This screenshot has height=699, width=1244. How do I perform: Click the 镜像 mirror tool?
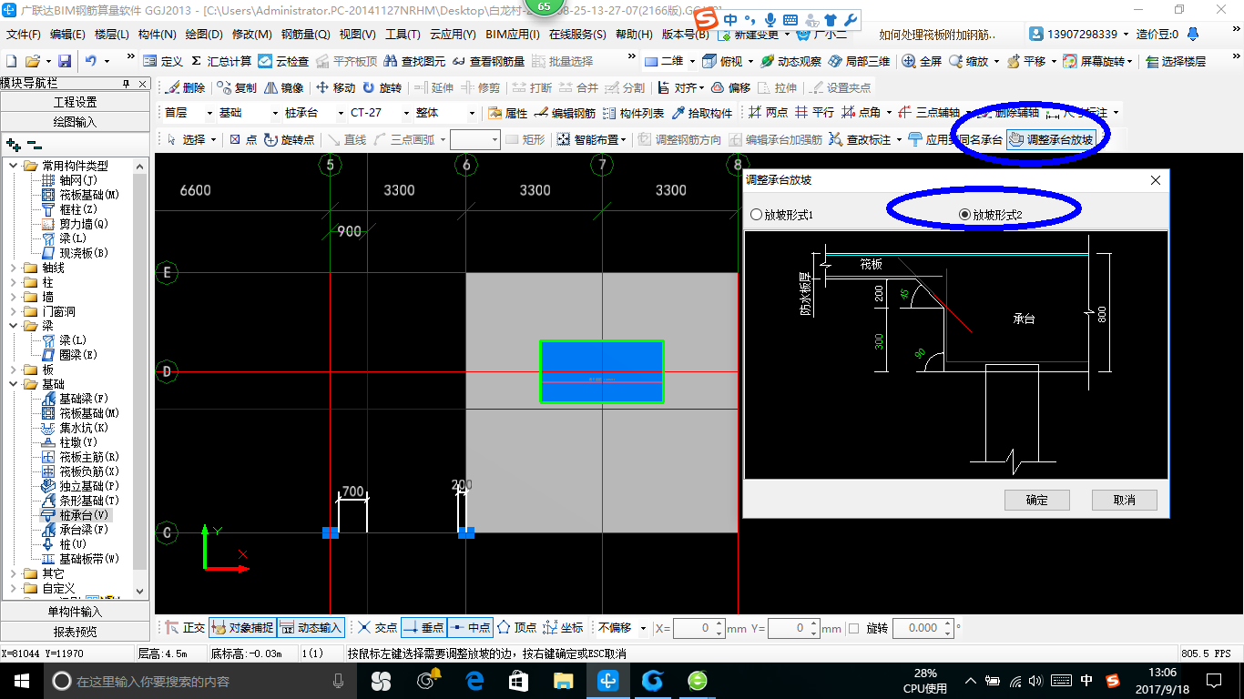pyautogui.click(x=283, y=88)
